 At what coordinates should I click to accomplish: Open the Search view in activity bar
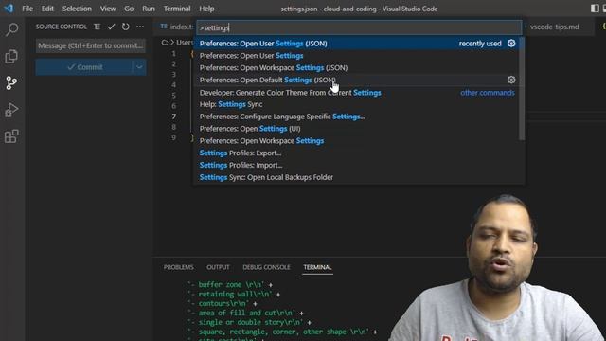pos(11,29)
